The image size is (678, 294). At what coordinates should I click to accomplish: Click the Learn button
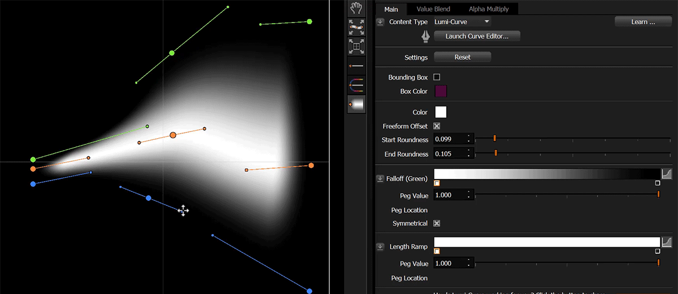[643, 22]
